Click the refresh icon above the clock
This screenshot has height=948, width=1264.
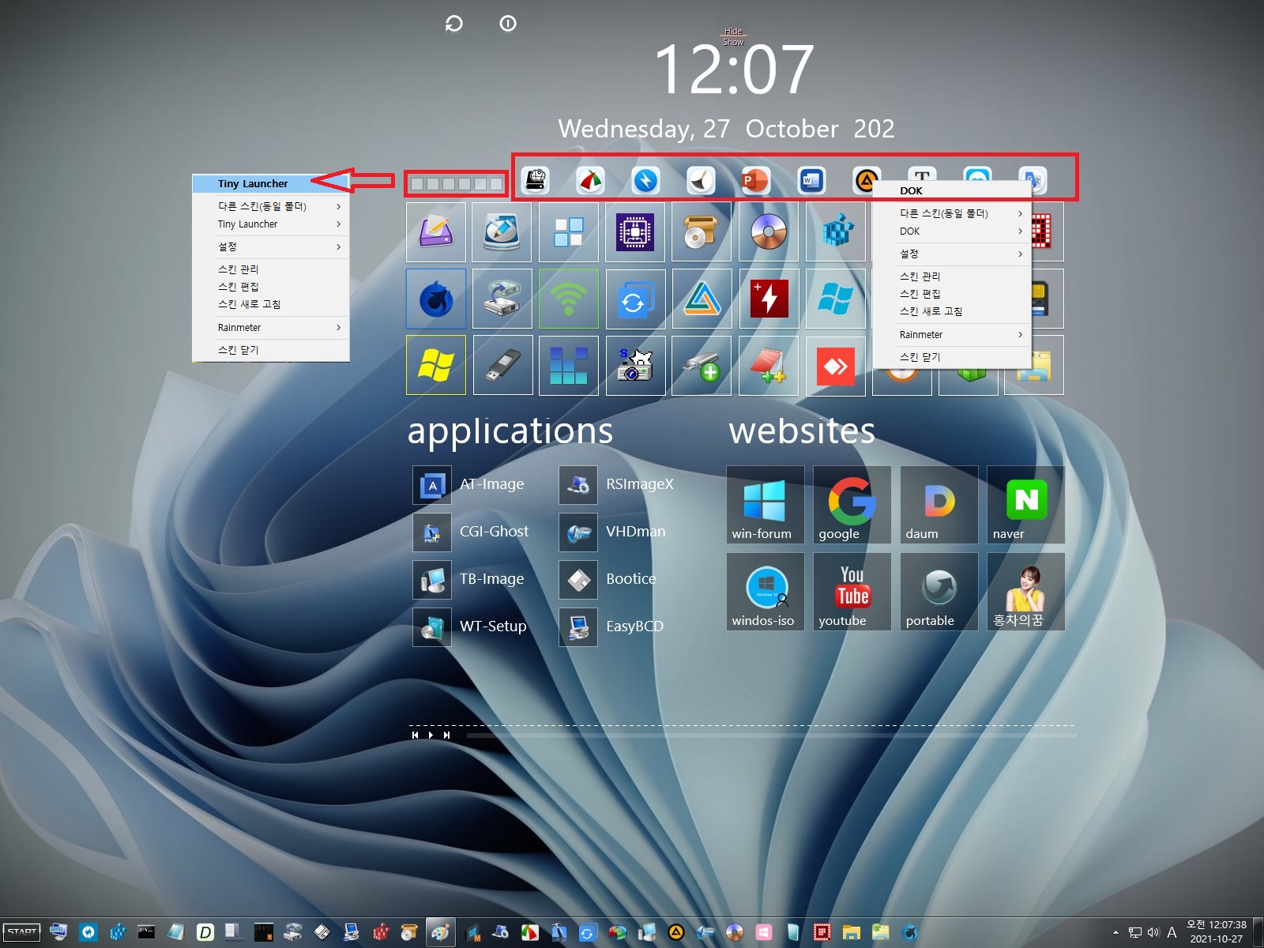click(453, 24)
